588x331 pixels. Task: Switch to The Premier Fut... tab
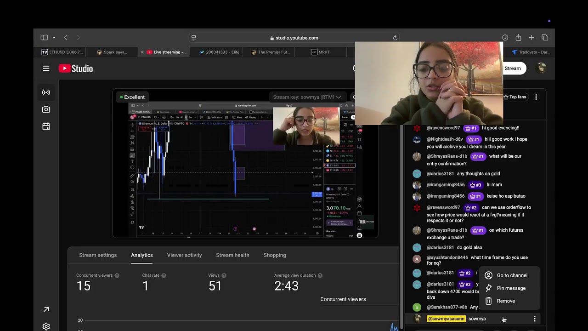tap(271, 52)
